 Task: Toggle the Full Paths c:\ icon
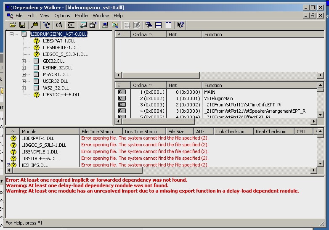[59, 25]
